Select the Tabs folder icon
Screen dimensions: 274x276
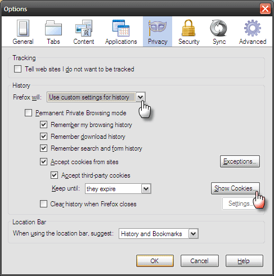click(x=53, y=28)
